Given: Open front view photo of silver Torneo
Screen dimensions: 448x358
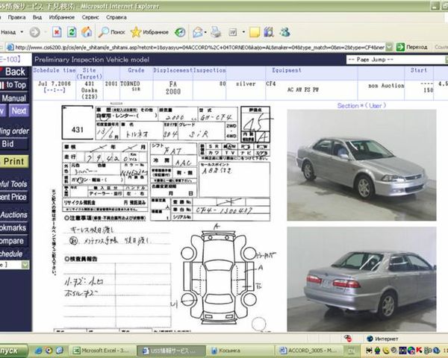Looking at the screenshot, I should (361, 165).
